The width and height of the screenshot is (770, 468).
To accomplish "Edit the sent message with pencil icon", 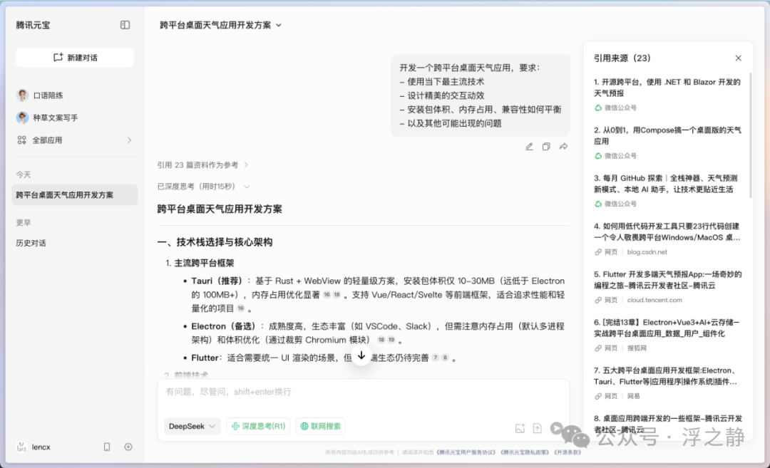I will click(529, 146).
